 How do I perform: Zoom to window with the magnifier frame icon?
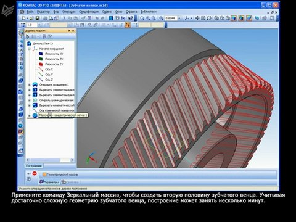142,18
